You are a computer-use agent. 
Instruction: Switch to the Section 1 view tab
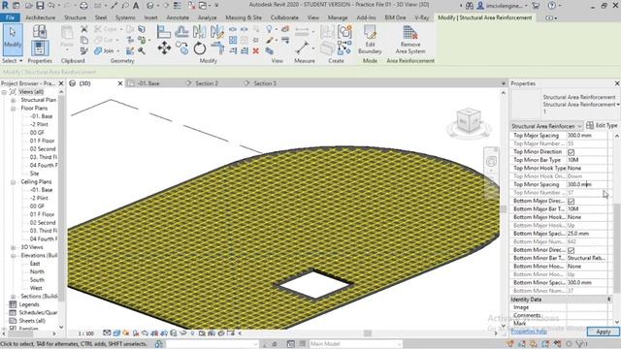pyautogui.click(x=265, y=83)
